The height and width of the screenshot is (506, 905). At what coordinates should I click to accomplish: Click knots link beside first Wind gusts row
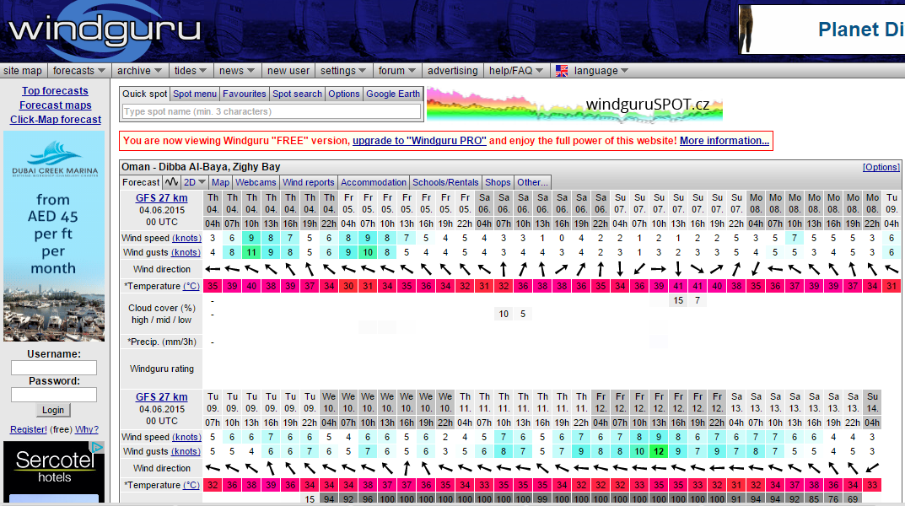click(186, 253)
